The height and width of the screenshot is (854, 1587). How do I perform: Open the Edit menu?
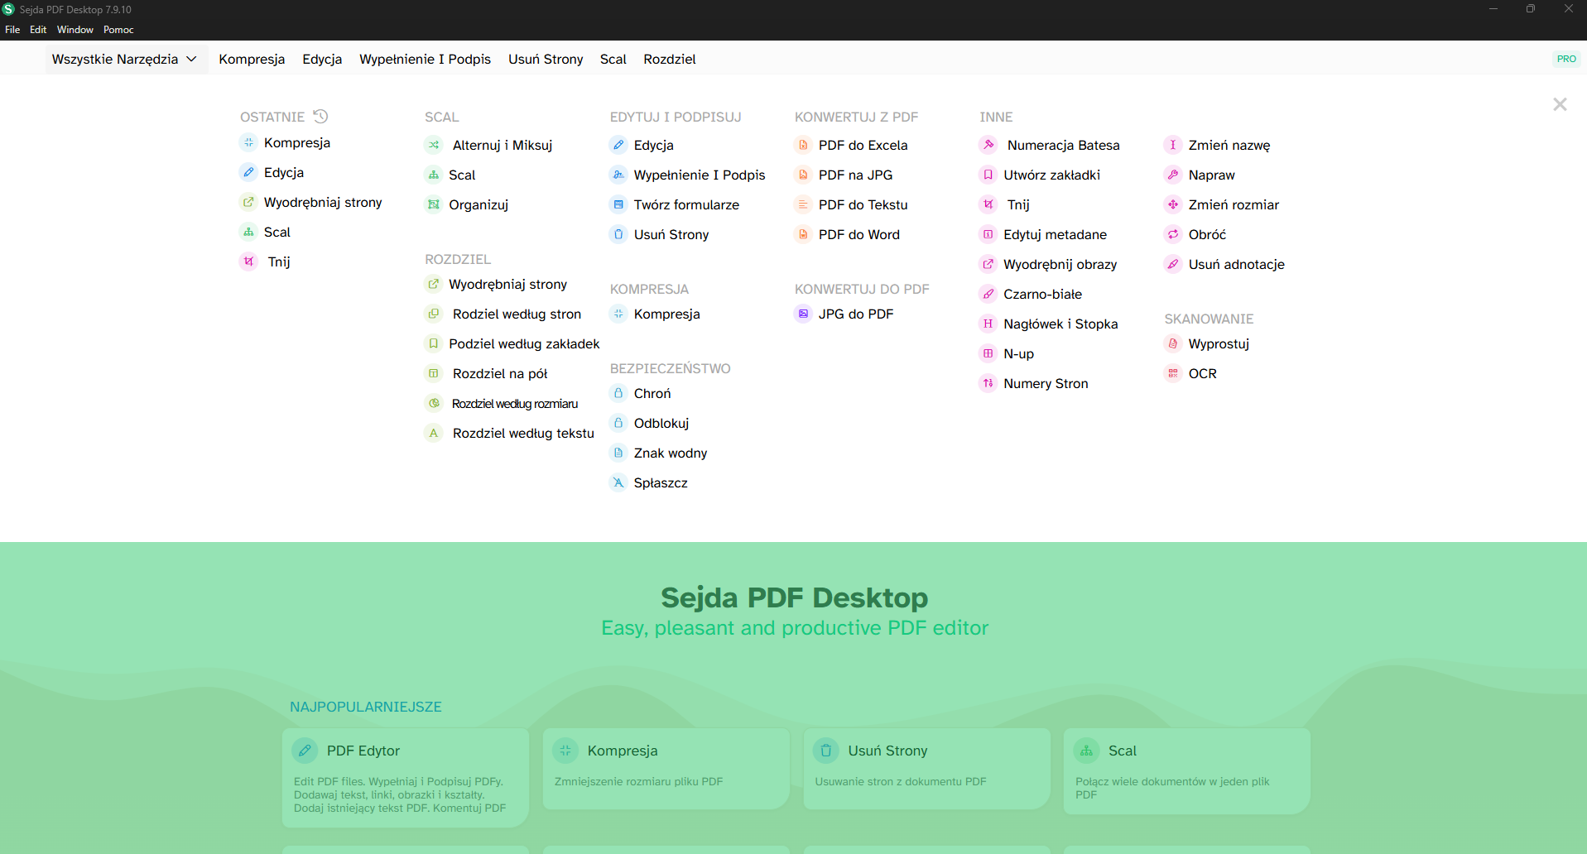click(x=38, y=30)
